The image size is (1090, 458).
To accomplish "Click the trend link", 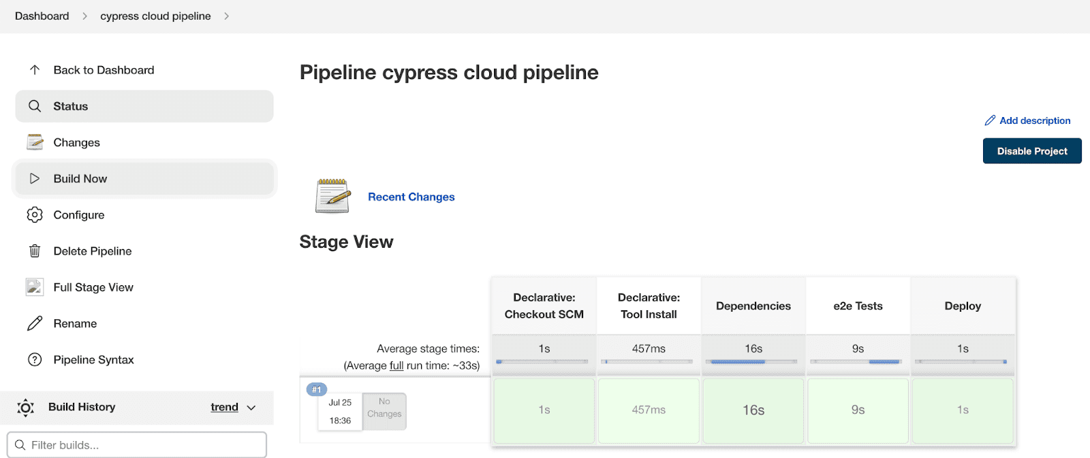I will 224,407.
